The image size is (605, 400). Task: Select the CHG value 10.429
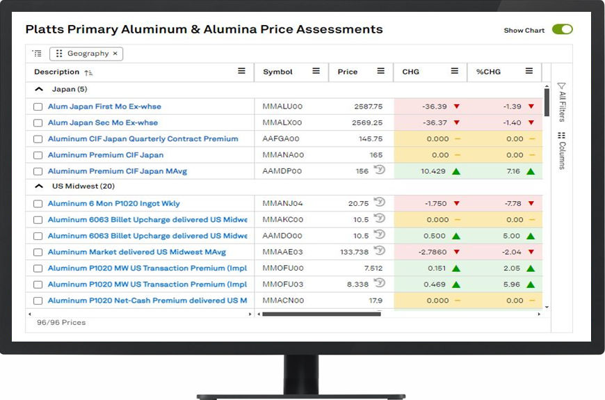[433, 171]
